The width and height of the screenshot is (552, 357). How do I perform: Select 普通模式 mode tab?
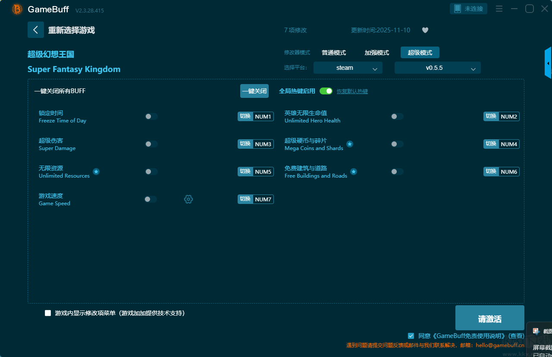pyautogui.click(x=334, y=53)
